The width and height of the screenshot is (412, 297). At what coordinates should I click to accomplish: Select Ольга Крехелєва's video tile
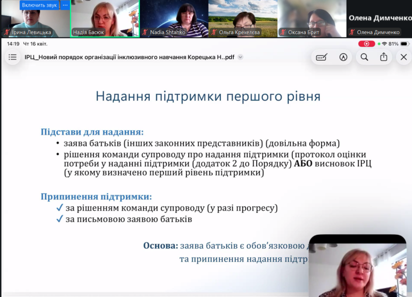click(243, 18)
